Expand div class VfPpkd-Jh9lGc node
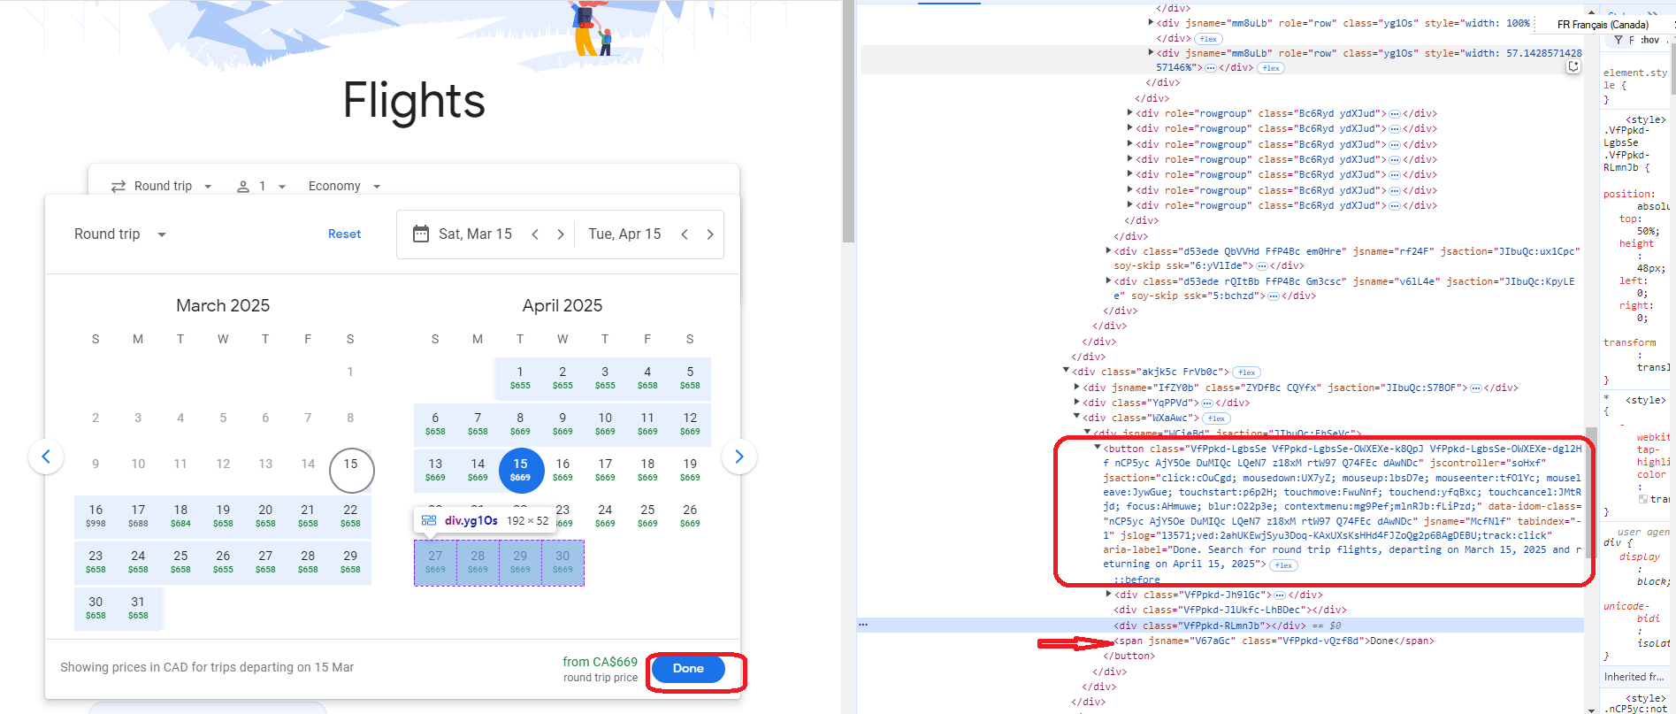The width and height of the screenshot is (1676, 714). pos(1108,594)
